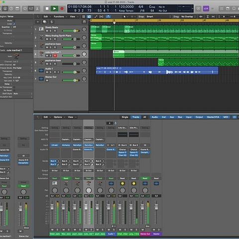The image size is (239, 239).
Task: Click the Wavy Analog Synth Piano track icon
Action: coord(41,37)
